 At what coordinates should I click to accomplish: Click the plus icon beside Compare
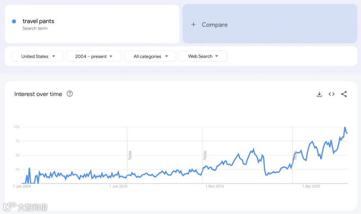pos(193,24)
